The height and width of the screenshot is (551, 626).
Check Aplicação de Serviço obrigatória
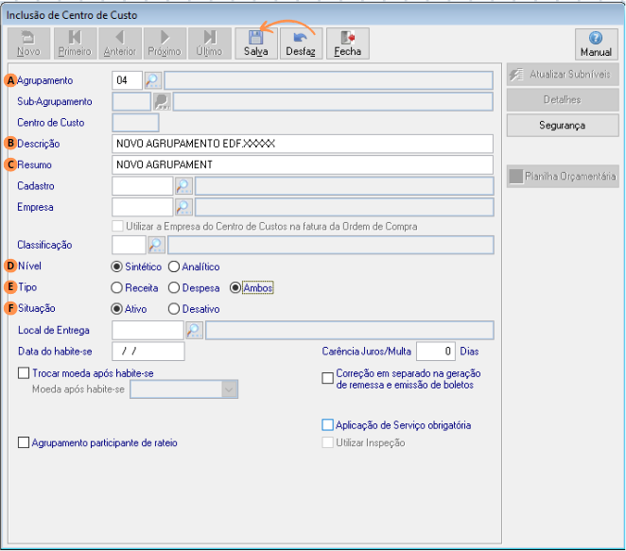(x=327, y=425)
